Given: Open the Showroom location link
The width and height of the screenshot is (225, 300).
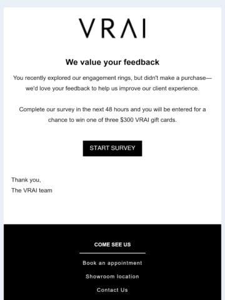Looking at the screenshot, I should point(112,276).
